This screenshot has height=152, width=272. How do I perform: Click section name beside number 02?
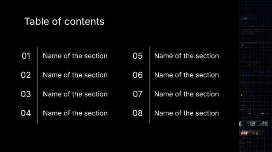75,75
